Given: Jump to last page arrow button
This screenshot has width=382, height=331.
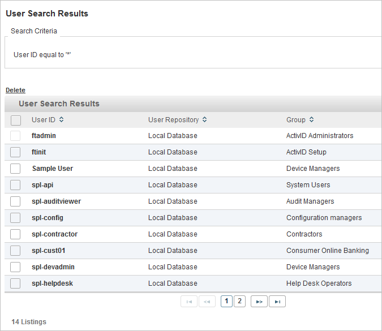Looking at the screenshot, I should pos(277,302).
